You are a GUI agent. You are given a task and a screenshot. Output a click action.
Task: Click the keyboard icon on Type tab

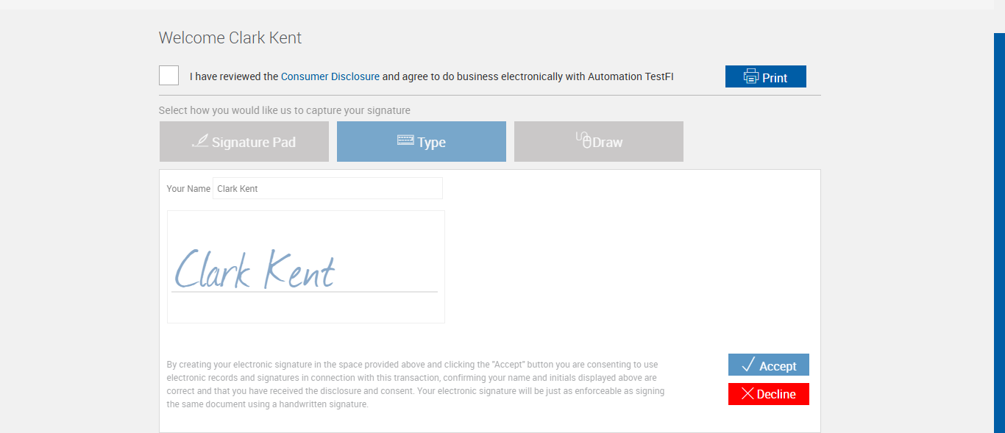[x=405, y=140]
